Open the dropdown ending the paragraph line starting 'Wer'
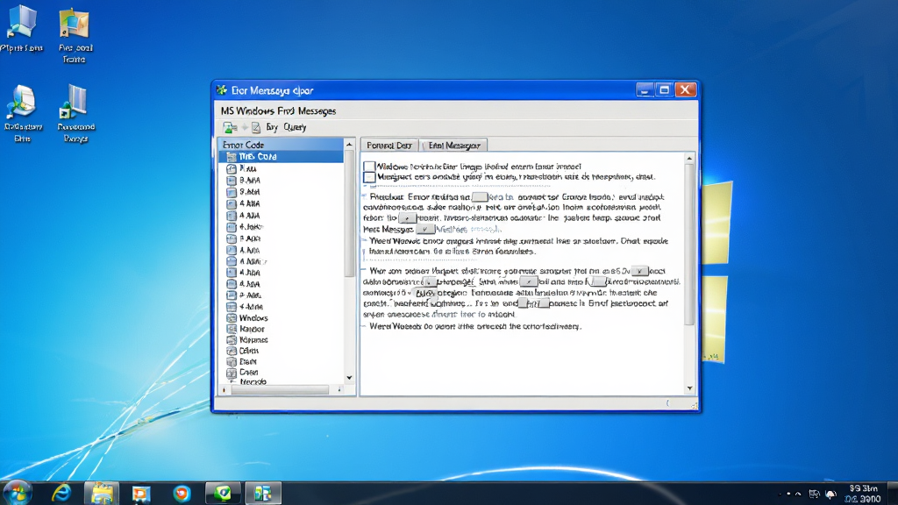The image size is (898, 505). coord(639,271)
